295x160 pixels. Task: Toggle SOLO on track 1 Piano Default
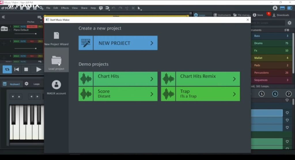[x=16, y=27]
